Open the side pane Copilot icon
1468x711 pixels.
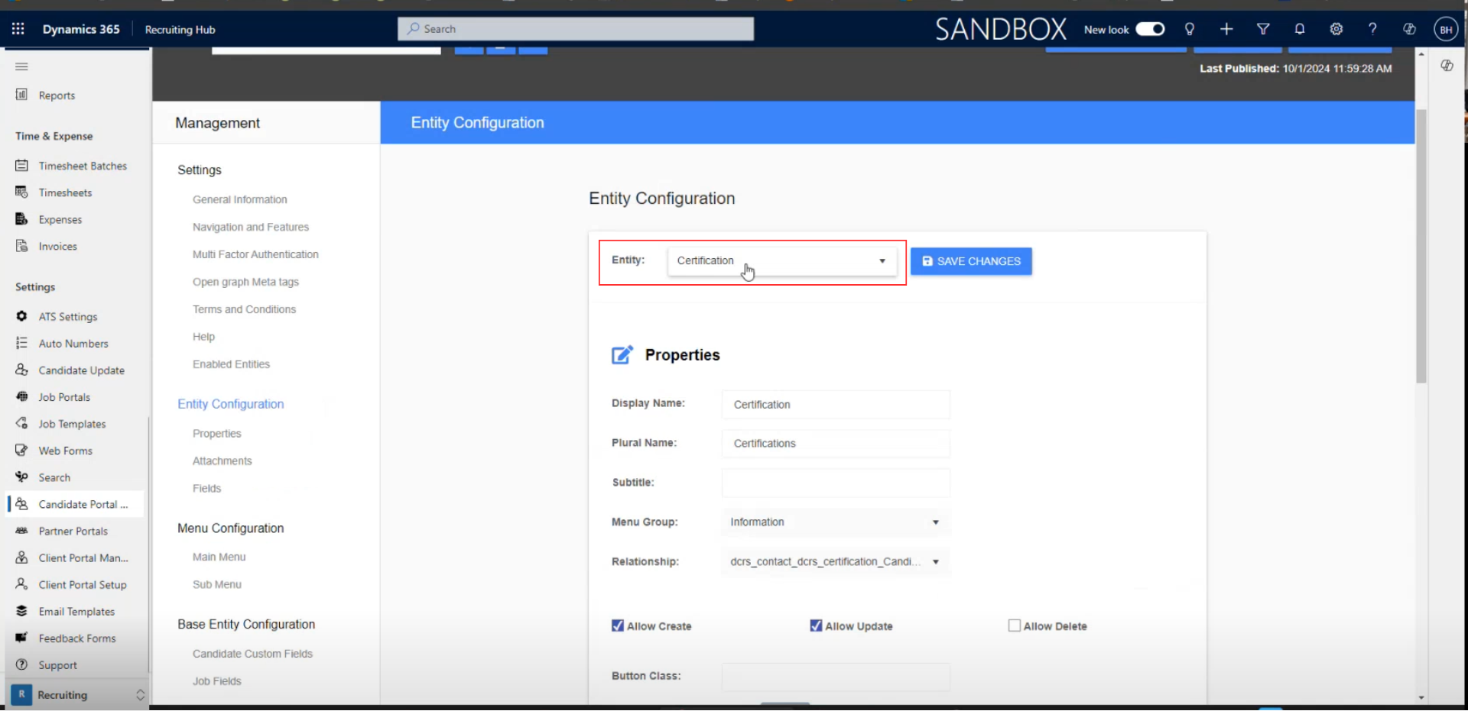tap(1447, 66)
